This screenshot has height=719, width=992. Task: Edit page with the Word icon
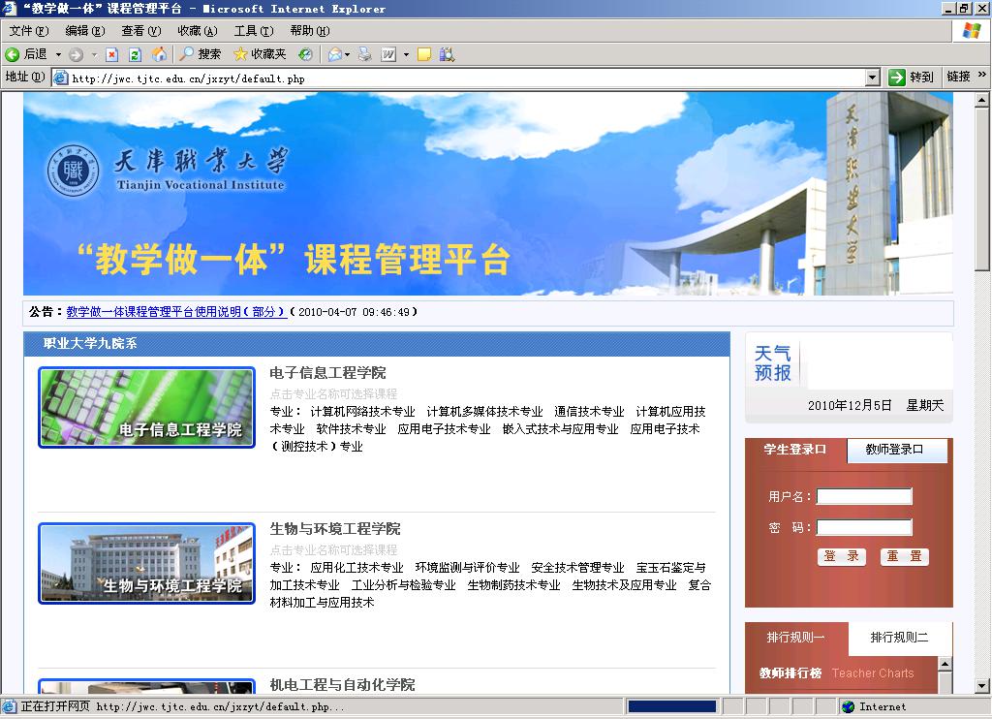click(x=388, y=54)
